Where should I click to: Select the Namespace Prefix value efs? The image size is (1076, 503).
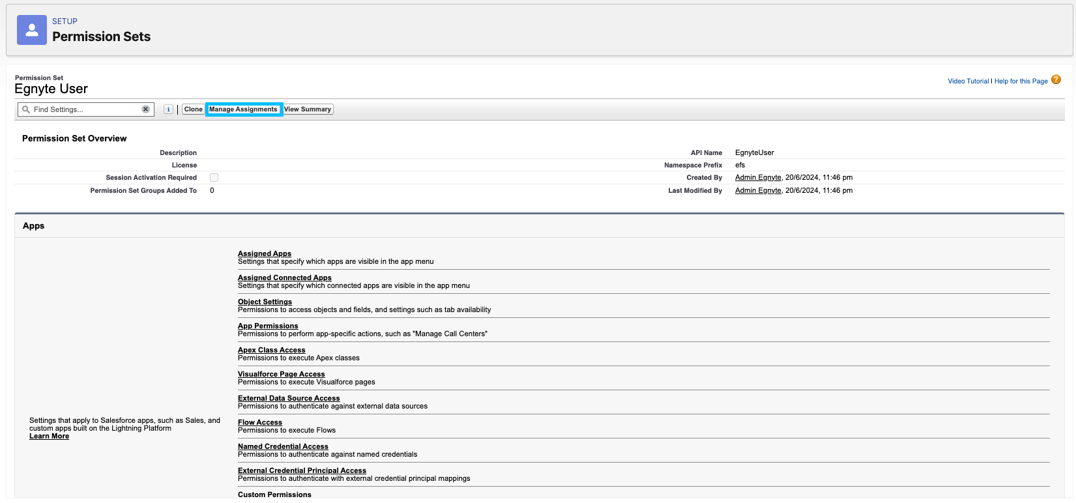pos(740,165)
